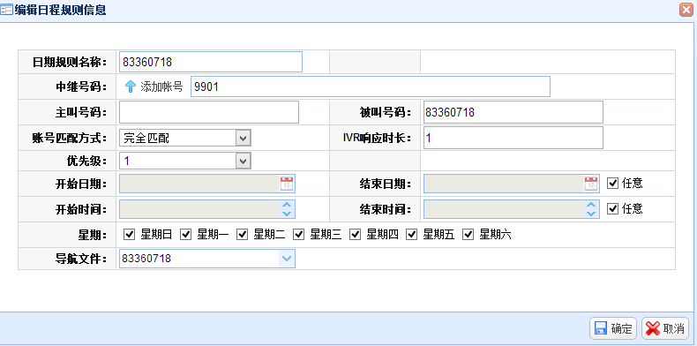
Task: Toggle the 星期一 checkbox
Action: tap(185, 235)
